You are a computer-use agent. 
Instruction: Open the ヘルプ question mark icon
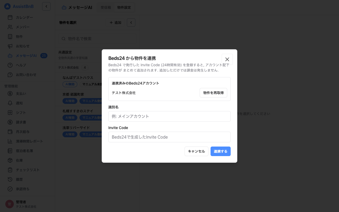point(10,65)
